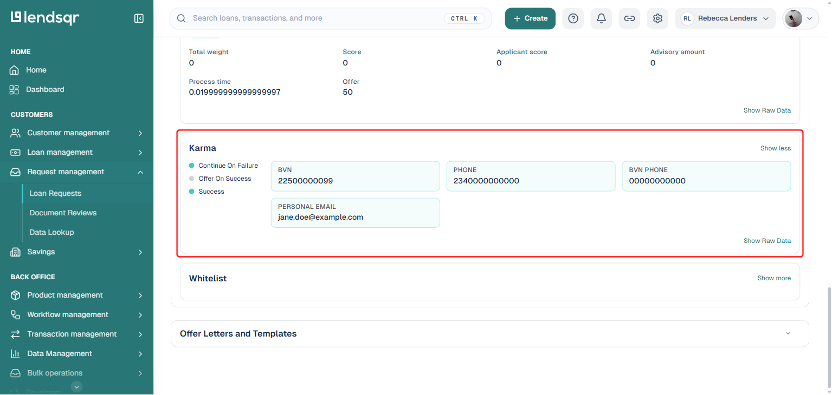Click Show more in Whitelist card
The height and width of the screenshot is (395, 832).
(774, 278)
